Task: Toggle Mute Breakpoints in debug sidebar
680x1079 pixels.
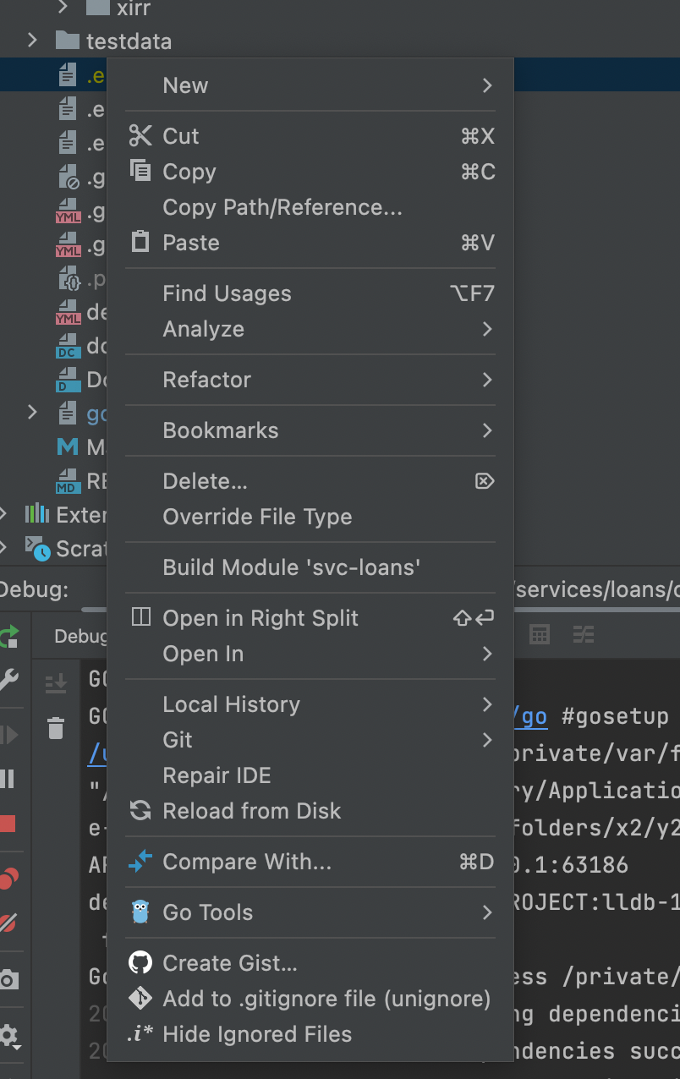Action: tap(8, 923)
